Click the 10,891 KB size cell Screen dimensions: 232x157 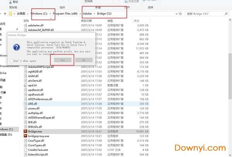pyautogui.click(x=142, y=131)
